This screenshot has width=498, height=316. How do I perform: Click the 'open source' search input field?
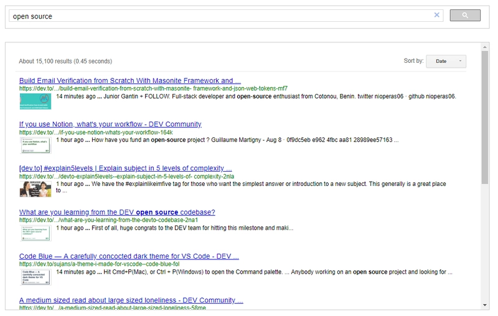point(218,16)
